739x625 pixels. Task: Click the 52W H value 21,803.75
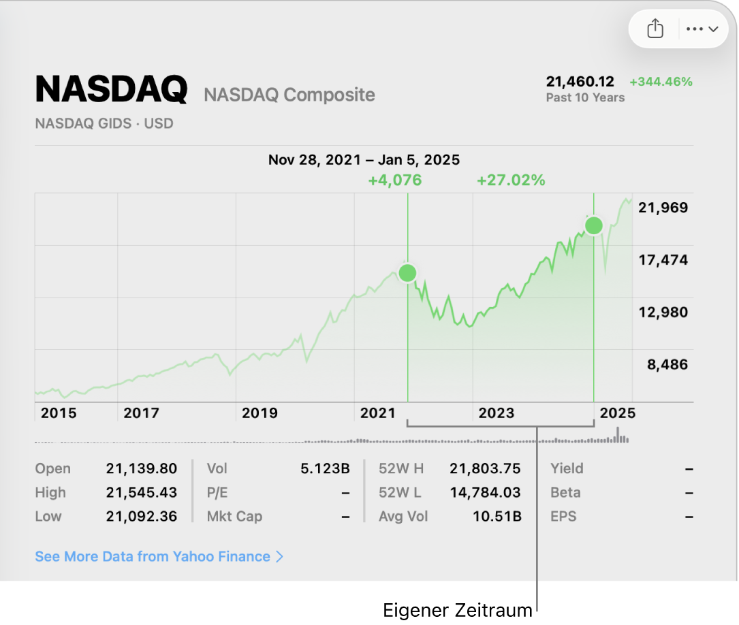click(x=485, y=468)
